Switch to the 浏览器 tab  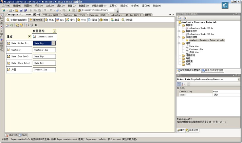(x=127, y=20)
